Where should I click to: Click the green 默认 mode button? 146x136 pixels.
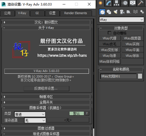[x=77, y=114]
